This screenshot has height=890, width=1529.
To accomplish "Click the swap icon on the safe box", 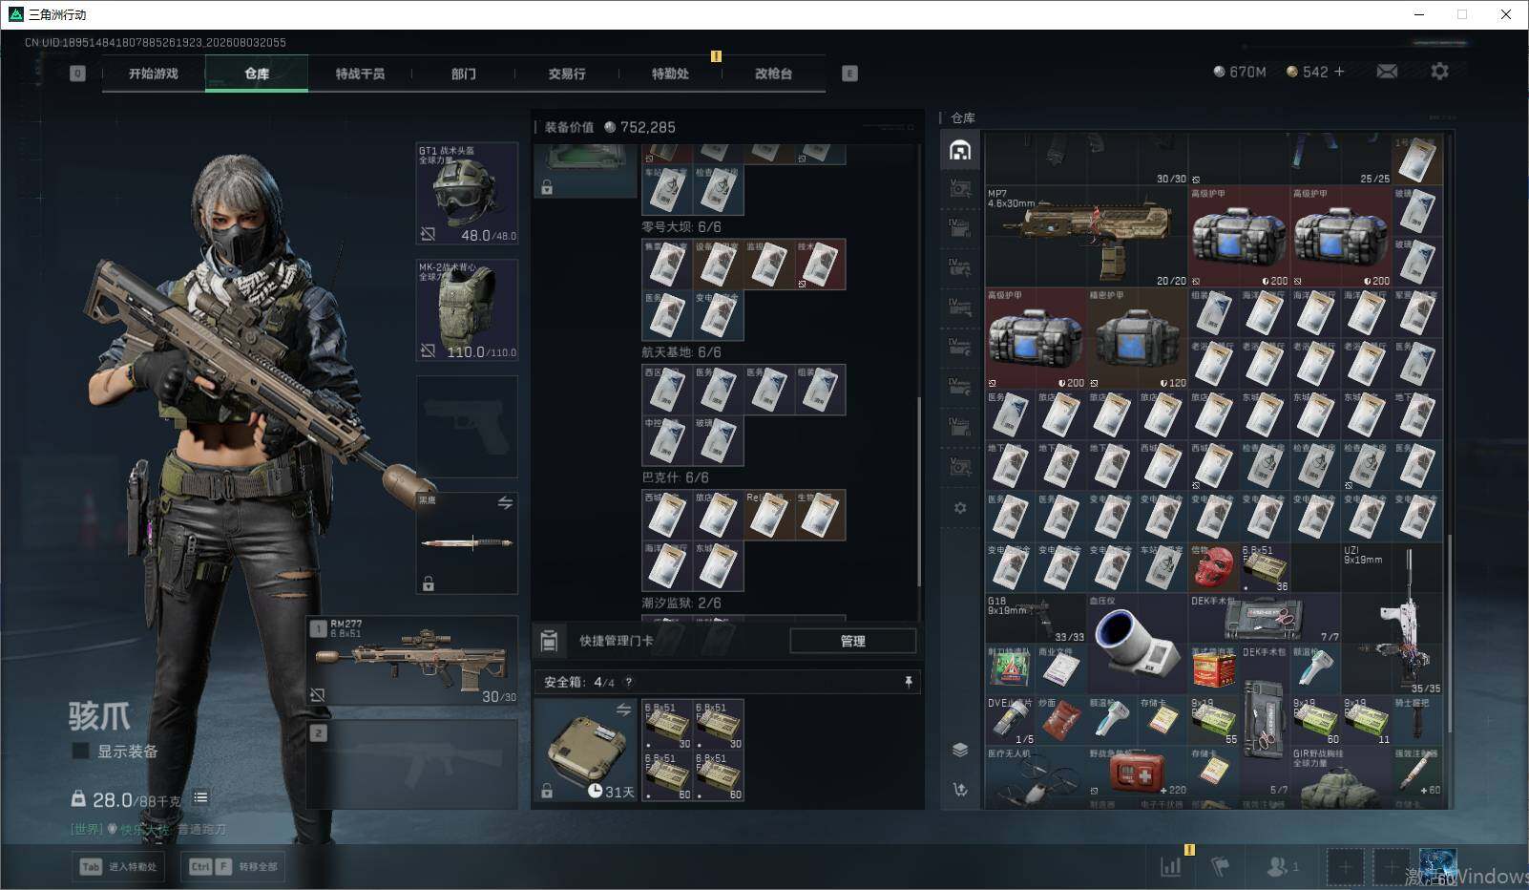I will point(623,710).
